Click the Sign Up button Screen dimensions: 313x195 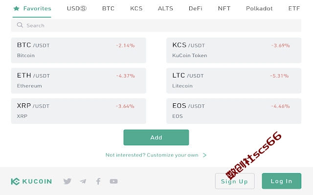point(235,181)
